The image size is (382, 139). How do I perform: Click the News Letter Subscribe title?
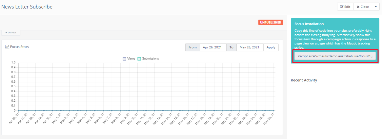pyautogui.click(x=27, y=7)
